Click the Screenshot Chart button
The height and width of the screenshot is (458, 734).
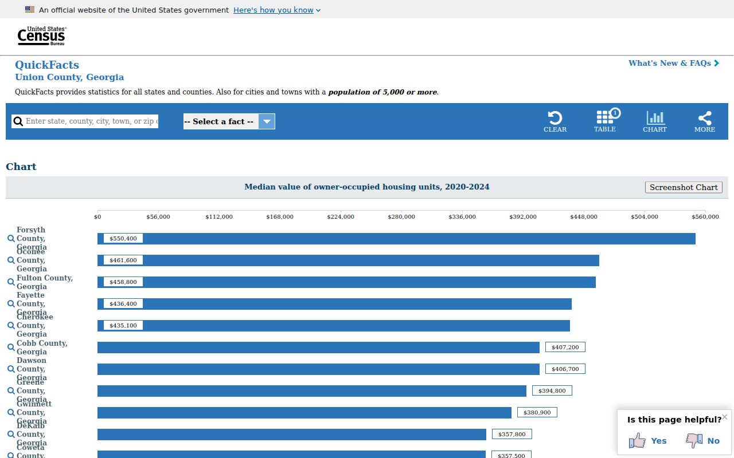pos(684,187)
